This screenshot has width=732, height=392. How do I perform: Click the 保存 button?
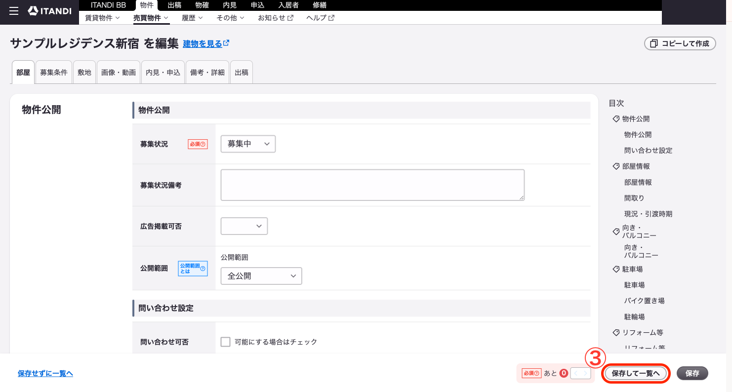[692, 373]
